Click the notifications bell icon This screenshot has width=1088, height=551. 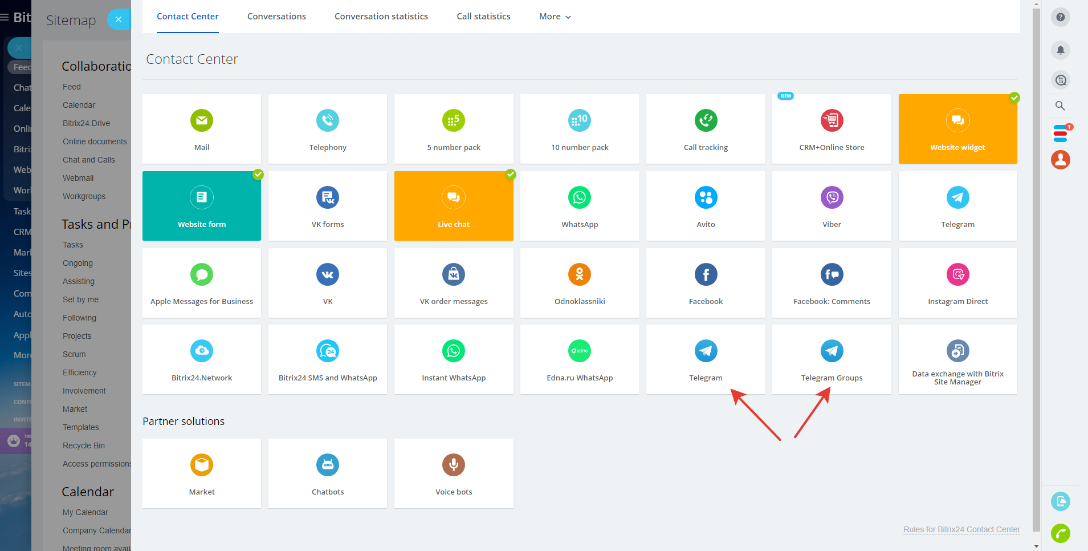coord(1060,50)
